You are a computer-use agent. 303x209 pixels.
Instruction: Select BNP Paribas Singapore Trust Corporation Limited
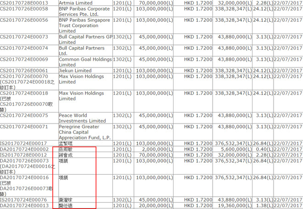click(84, 25)
